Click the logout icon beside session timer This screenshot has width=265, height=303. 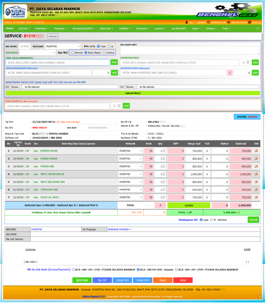coord(249,22)
